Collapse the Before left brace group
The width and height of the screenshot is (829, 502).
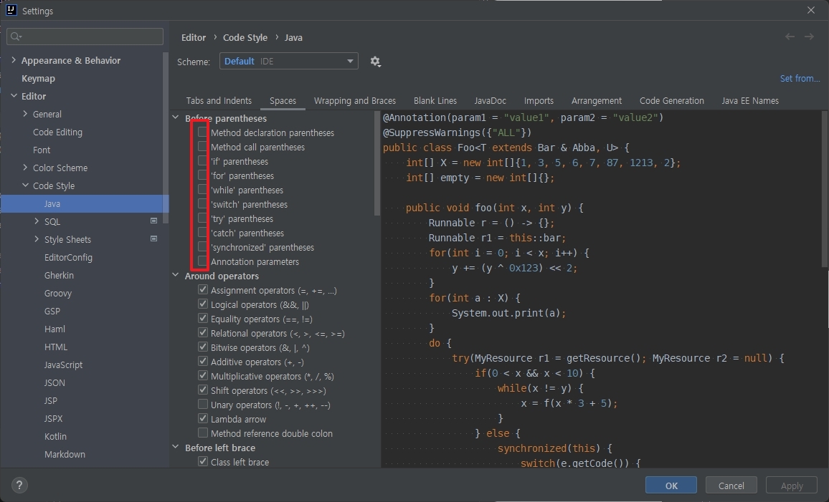click(x=176, y=447)
